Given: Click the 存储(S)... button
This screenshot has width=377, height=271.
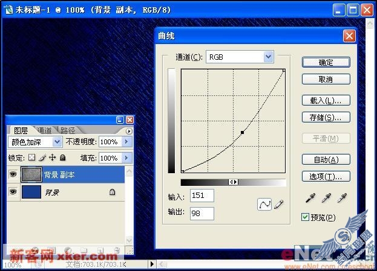Looking at the screenshot, I should click(326, 117).
